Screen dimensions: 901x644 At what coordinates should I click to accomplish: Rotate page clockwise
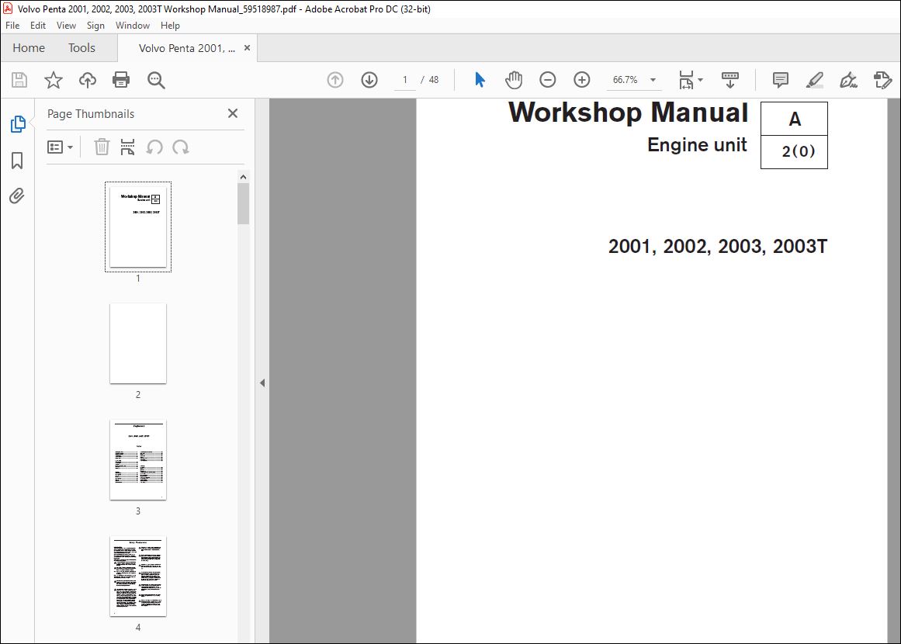click(x=180, y=147)
